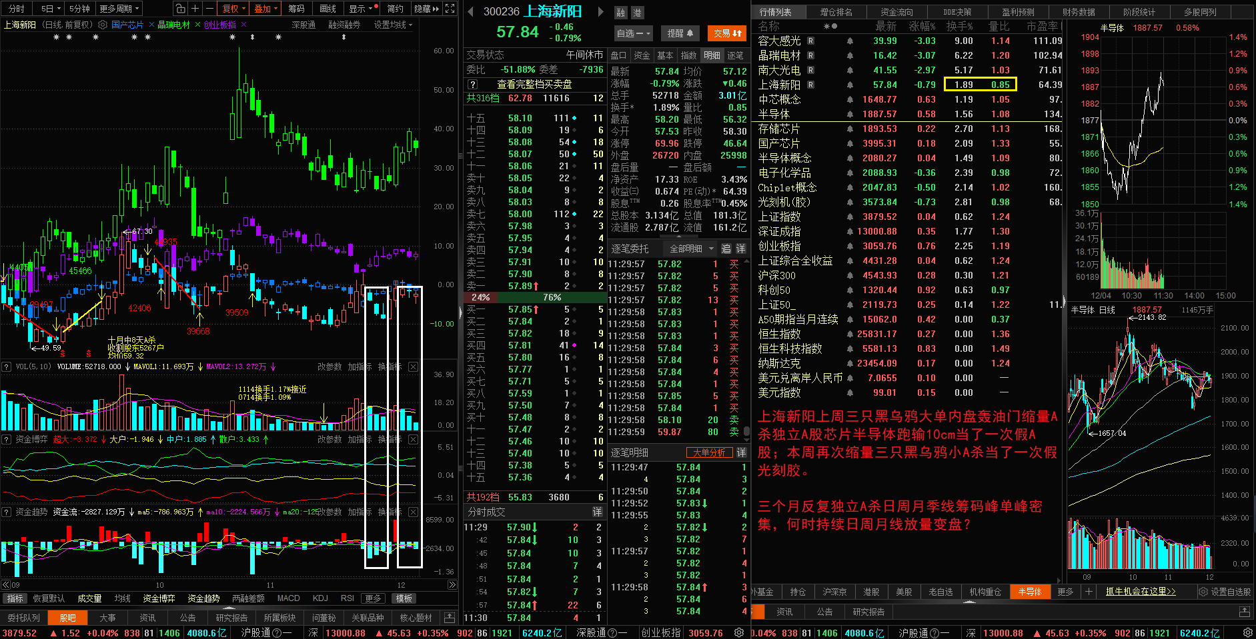Click the R badge beside 上海新阳 in list
Image resolution: width=1256 pixels, height=639 pixels.
click(810, 85)
